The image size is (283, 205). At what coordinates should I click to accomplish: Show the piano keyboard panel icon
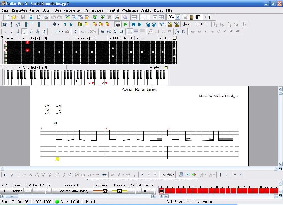[x=198, y=17]
